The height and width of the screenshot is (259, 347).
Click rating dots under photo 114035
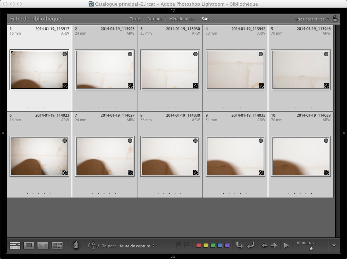[235, 194]
